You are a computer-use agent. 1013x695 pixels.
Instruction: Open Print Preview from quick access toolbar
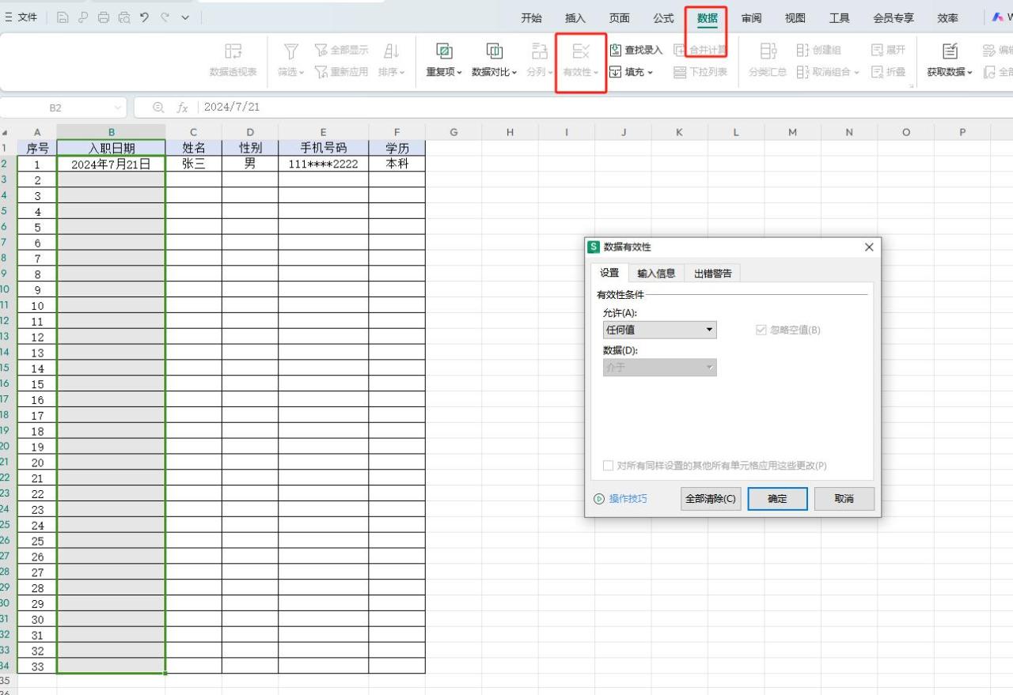click(x=124, y=17)
